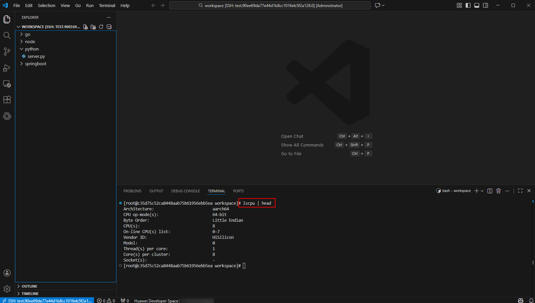Expand the OUTLINE section
This screenshot has height=303, width=535.
point(66,286)
